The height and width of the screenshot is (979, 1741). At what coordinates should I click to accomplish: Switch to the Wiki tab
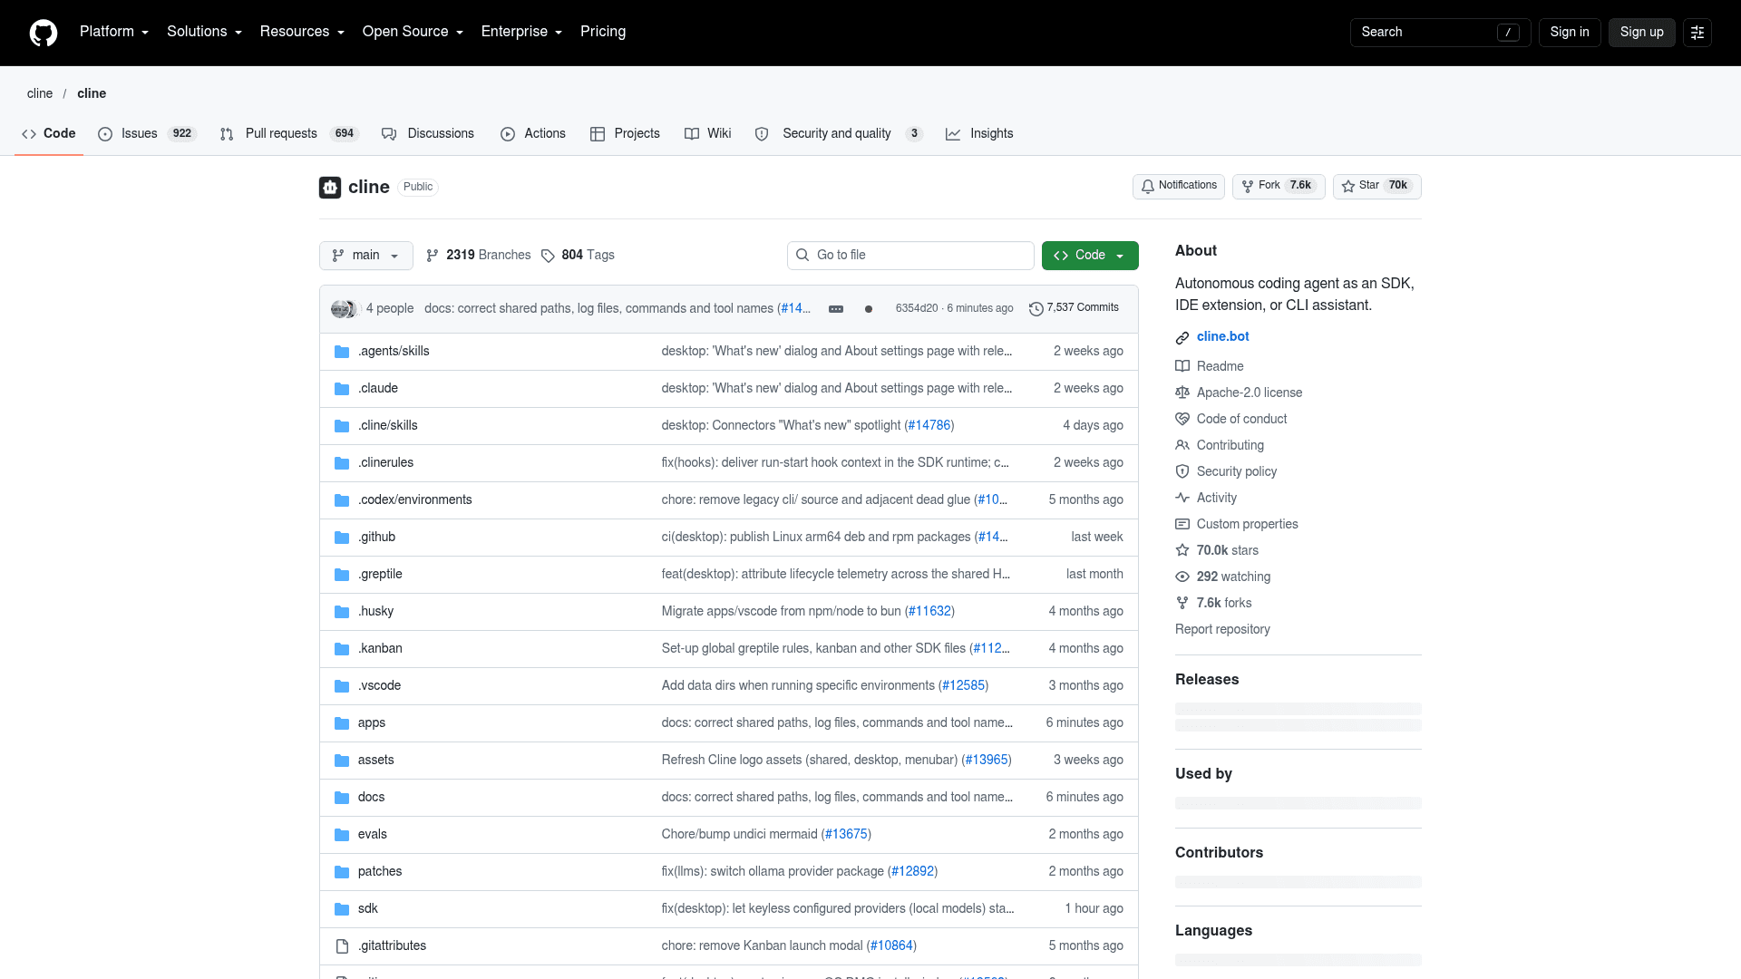click(708, 134)
